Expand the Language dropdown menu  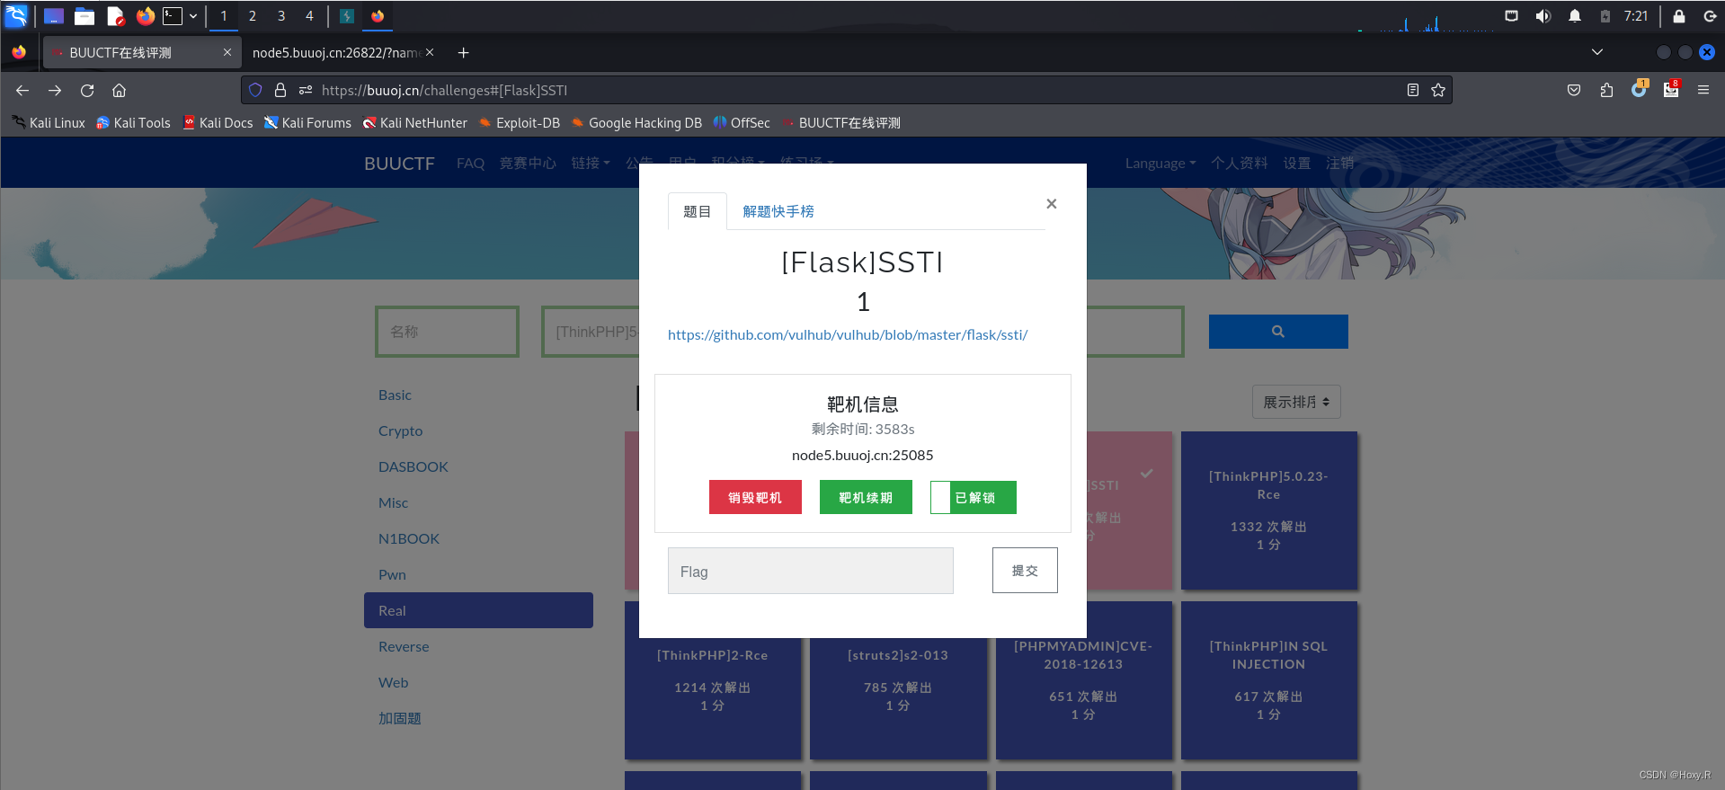click(1160, 164)
